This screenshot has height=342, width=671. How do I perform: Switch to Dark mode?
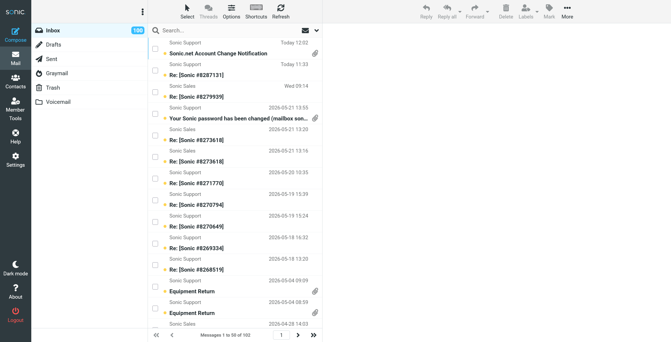(16, 268)
